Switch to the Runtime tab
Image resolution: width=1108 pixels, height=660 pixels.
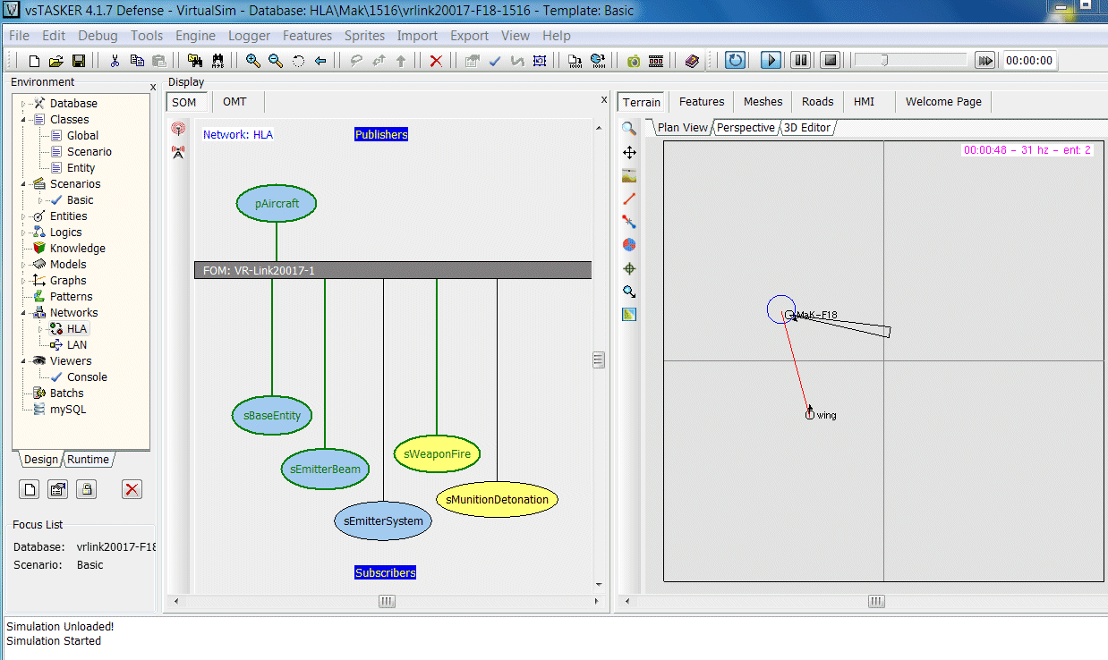click(88, 460)
